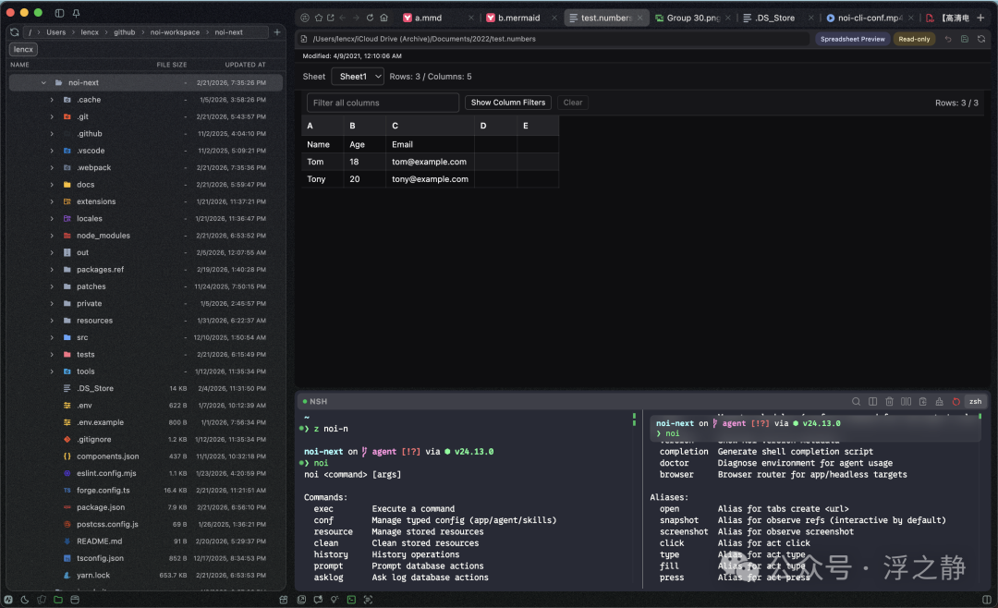Expand the .git folder
Image resolution: width=998 pixels, height=608 pixels.
(x=52, y=116)
